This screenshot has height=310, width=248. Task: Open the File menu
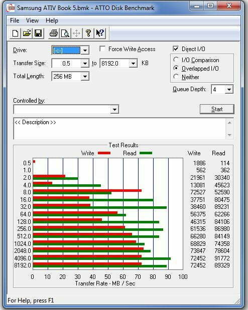pos(15,21)
